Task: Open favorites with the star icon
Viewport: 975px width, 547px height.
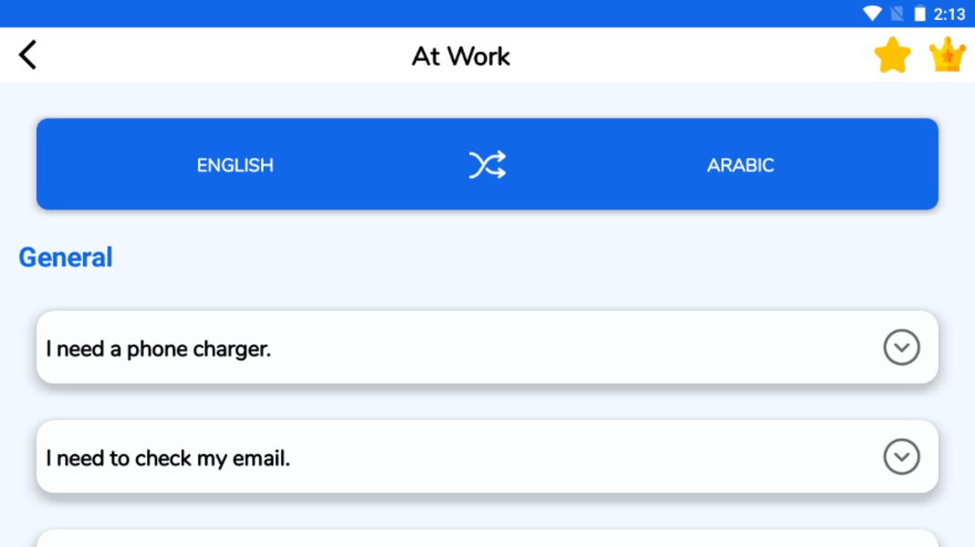Action: point(892,56)
